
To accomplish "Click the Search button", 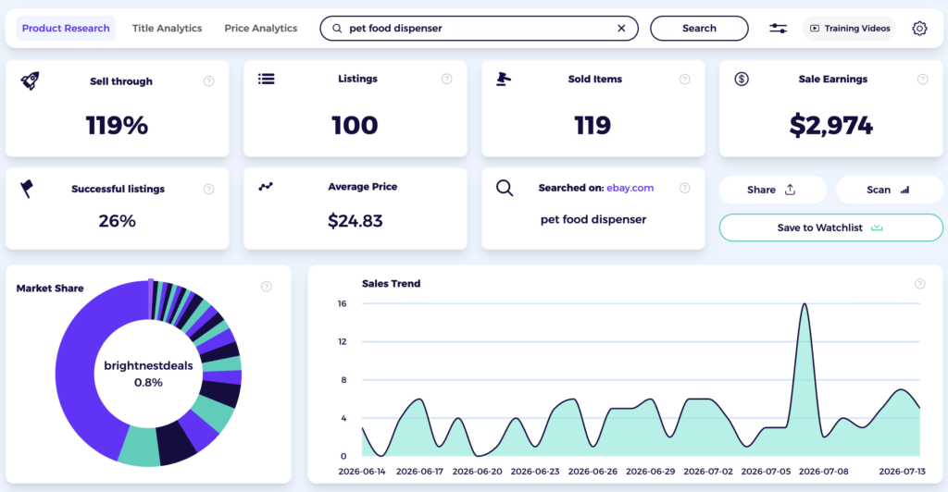I will [699, 29].
